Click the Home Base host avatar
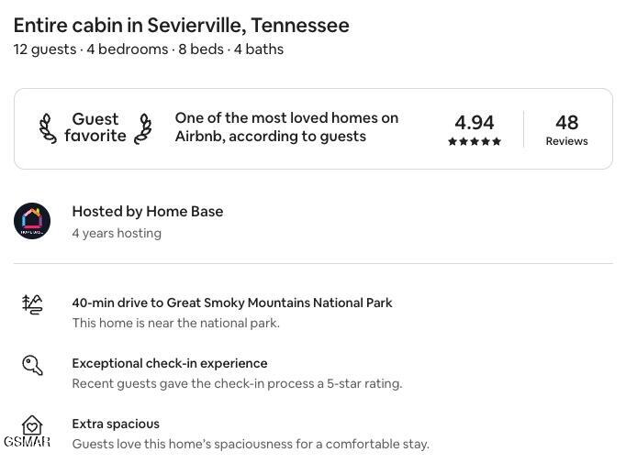 (x=32, y=221)
